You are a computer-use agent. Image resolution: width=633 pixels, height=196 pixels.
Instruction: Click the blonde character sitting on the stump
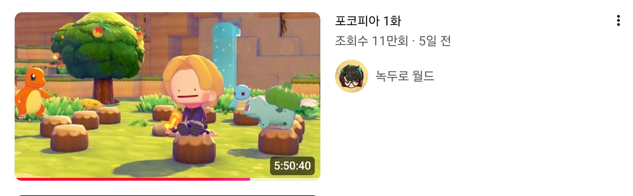click(194, 96)
